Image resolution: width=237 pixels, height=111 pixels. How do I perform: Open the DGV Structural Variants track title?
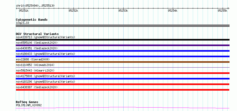tap(37, 34)
